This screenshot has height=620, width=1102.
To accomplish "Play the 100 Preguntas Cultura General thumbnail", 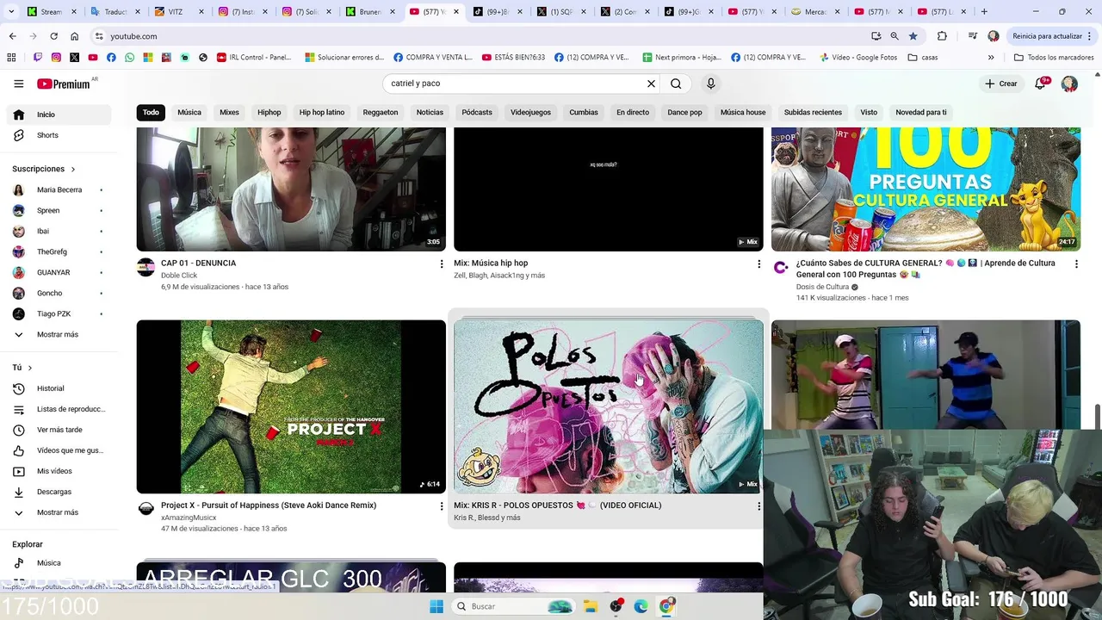I will click(926, 189).
